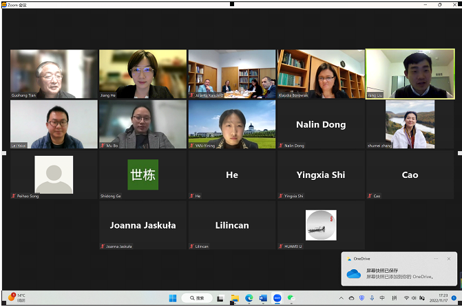Toggle the 拼 input mode indicator
Screen dimensions: 462x307
393,298
